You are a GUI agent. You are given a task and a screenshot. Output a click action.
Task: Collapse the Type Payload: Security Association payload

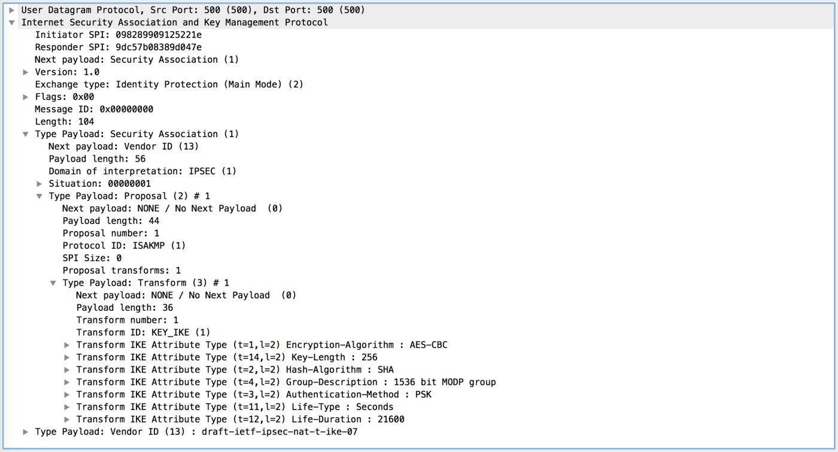[x=26, y=134]
